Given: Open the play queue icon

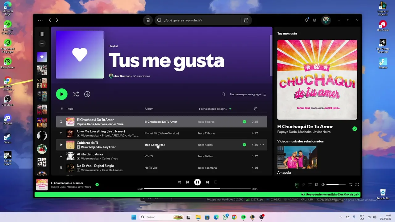Looking at the screenshot, I should pos(310,185).
